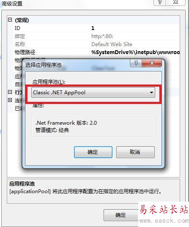Click 确定 in the application pool dialog
This screenshot has width=189, height=227.
pyautogui.click(x=93, y=152)
